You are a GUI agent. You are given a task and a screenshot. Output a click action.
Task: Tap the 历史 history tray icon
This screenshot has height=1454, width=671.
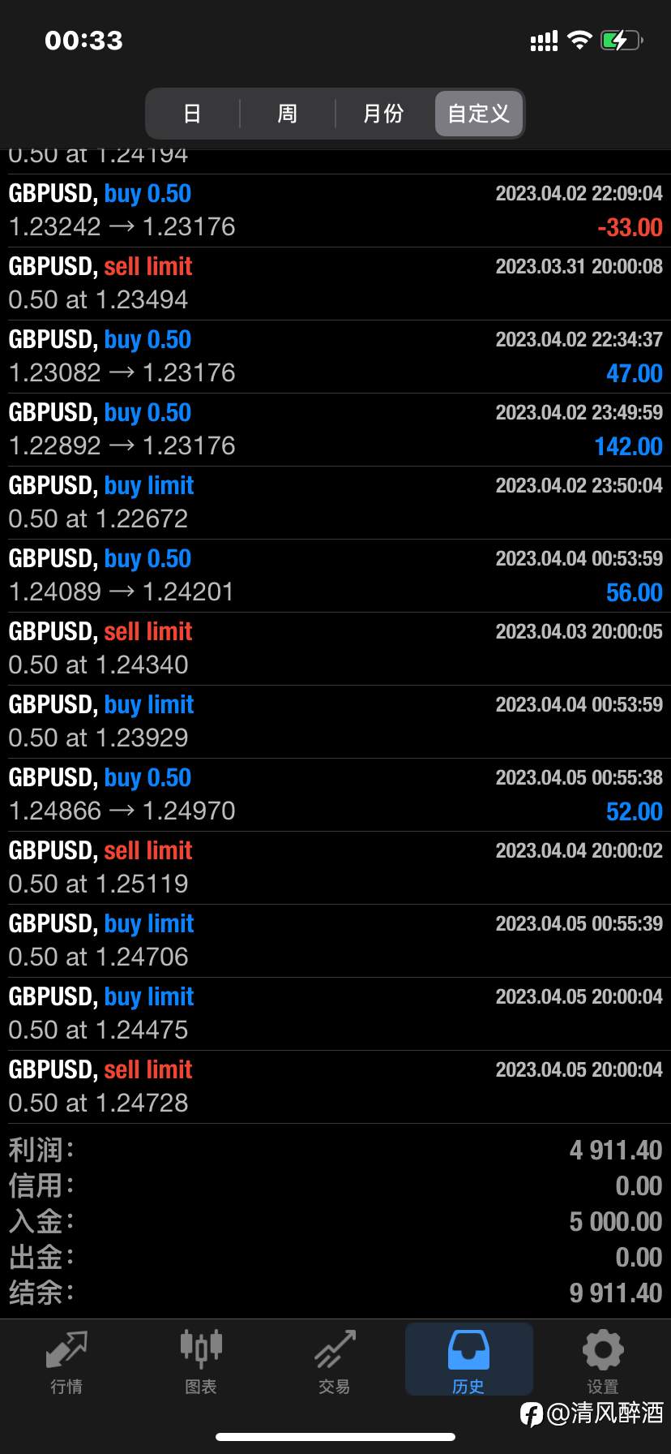468,1349
